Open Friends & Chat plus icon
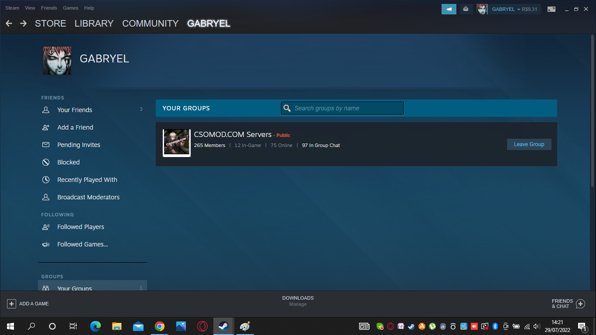The width and height of the screenshot is (596, 335). 580,304
